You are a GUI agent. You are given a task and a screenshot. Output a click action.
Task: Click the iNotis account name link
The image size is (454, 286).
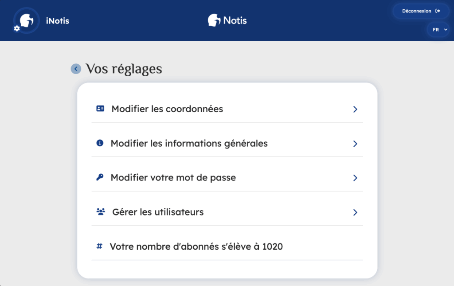click(58, 20)
